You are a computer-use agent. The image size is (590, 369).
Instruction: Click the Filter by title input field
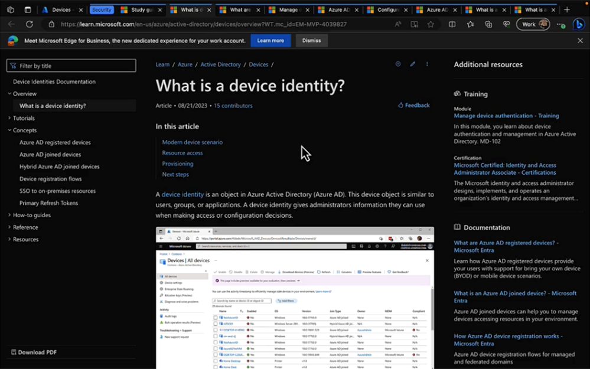tap(71, 66)
